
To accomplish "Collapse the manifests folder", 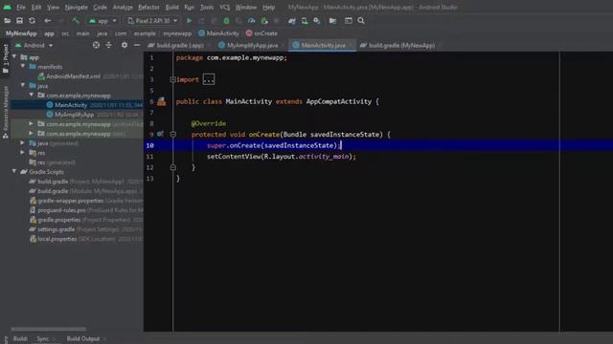I will point(23,66).
